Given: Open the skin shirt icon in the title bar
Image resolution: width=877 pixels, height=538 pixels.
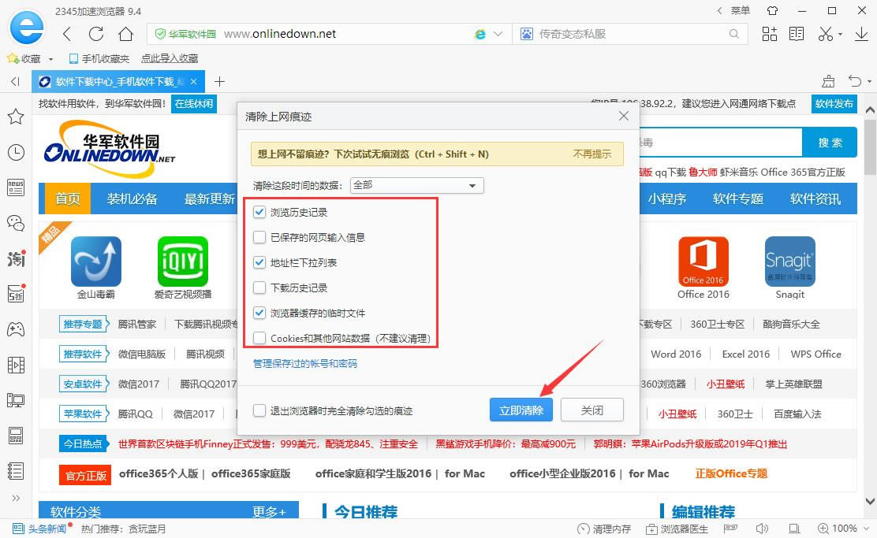Looking at the screenshot, I should pos(772,10).
